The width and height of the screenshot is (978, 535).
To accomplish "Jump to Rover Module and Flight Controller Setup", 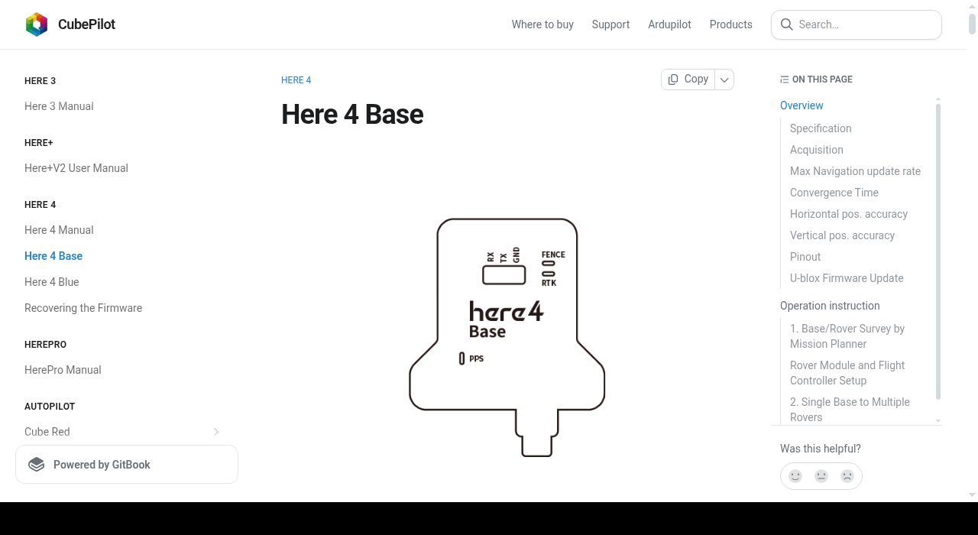I will (x=847, y=373).
